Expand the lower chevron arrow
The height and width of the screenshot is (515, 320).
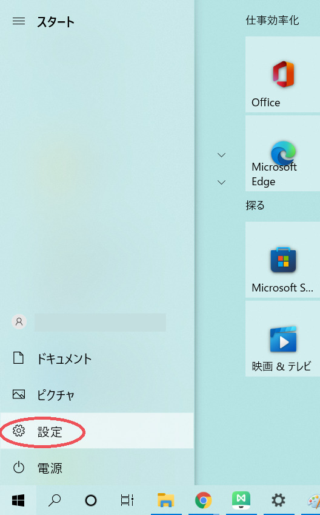click(x=222, y=182)
